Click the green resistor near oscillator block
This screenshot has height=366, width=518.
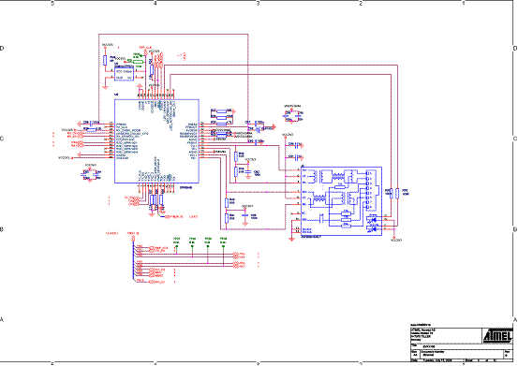(x=138, y=61)
